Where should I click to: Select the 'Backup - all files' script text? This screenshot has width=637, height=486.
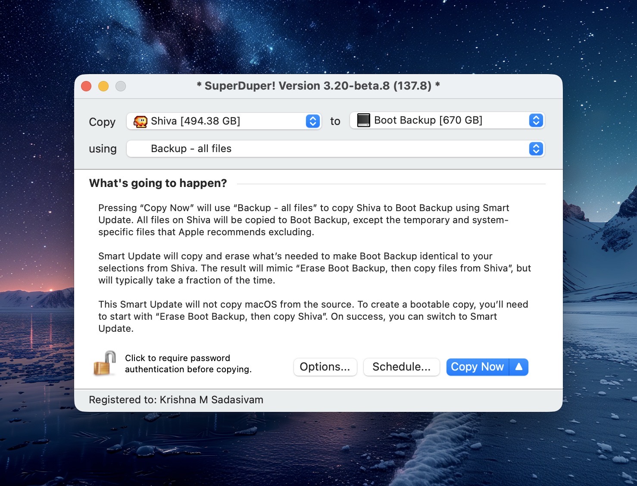pyautogui.click(x=191, y=149)
